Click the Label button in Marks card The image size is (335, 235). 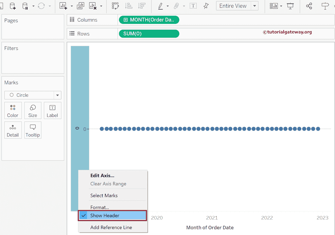pos(52,111)
